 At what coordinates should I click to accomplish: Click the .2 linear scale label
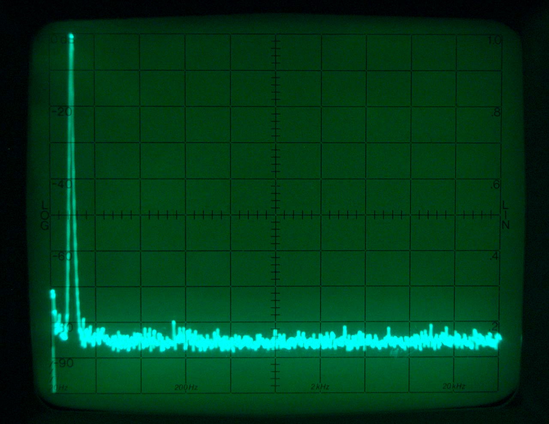point(496,326)
